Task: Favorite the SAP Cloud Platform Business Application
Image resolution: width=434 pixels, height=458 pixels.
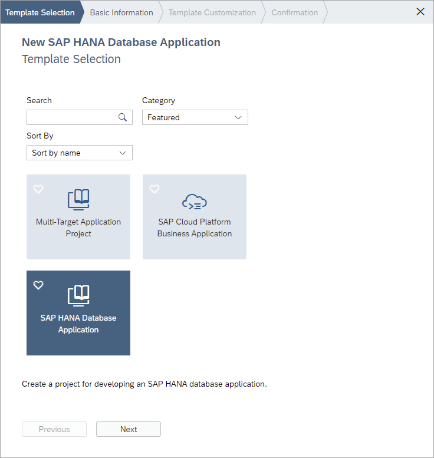Action: click(154, 189)
